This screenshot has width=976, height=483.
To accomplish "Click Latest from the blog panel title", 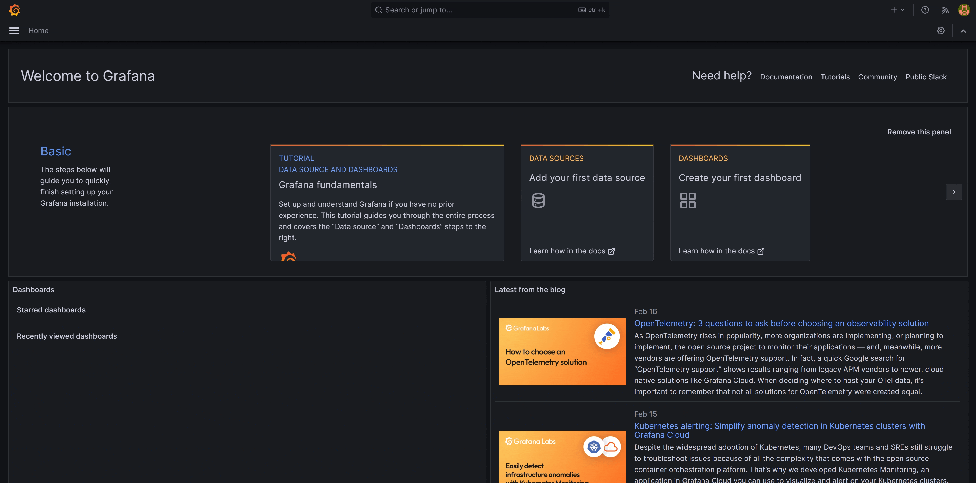I will click(x=530, y=290).
